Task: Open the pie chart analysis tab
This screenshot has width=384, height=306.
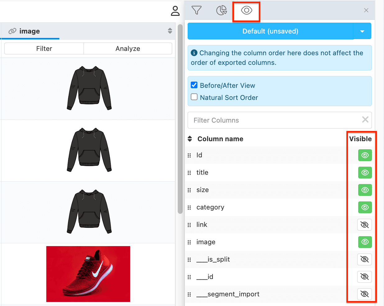Action: tap(221, 10)
